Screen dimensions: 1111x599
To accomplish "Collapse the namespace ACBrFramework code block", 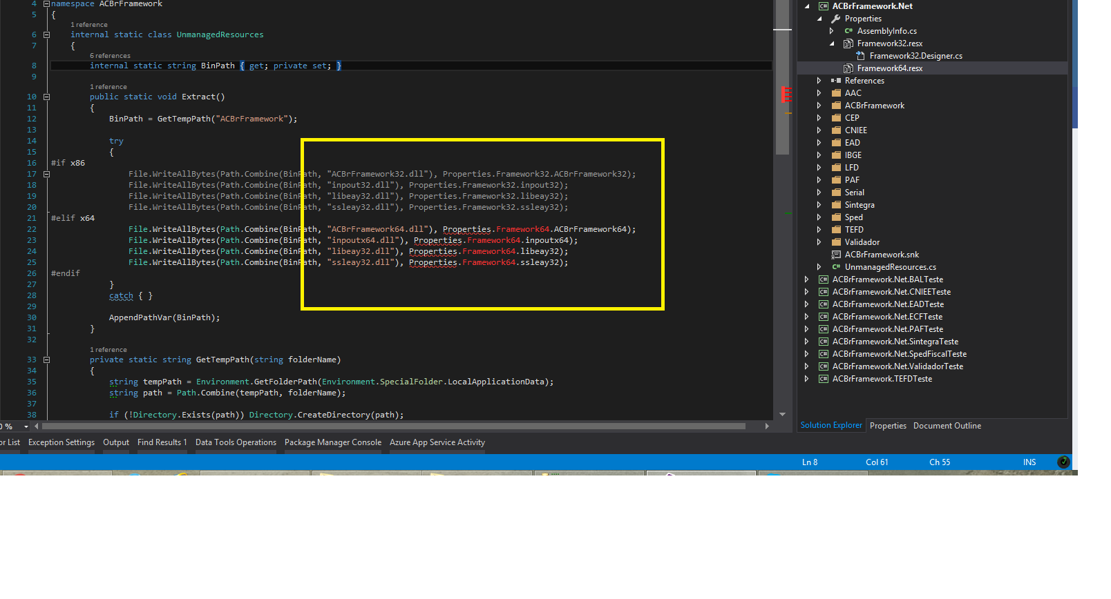I will coord(46,4).
